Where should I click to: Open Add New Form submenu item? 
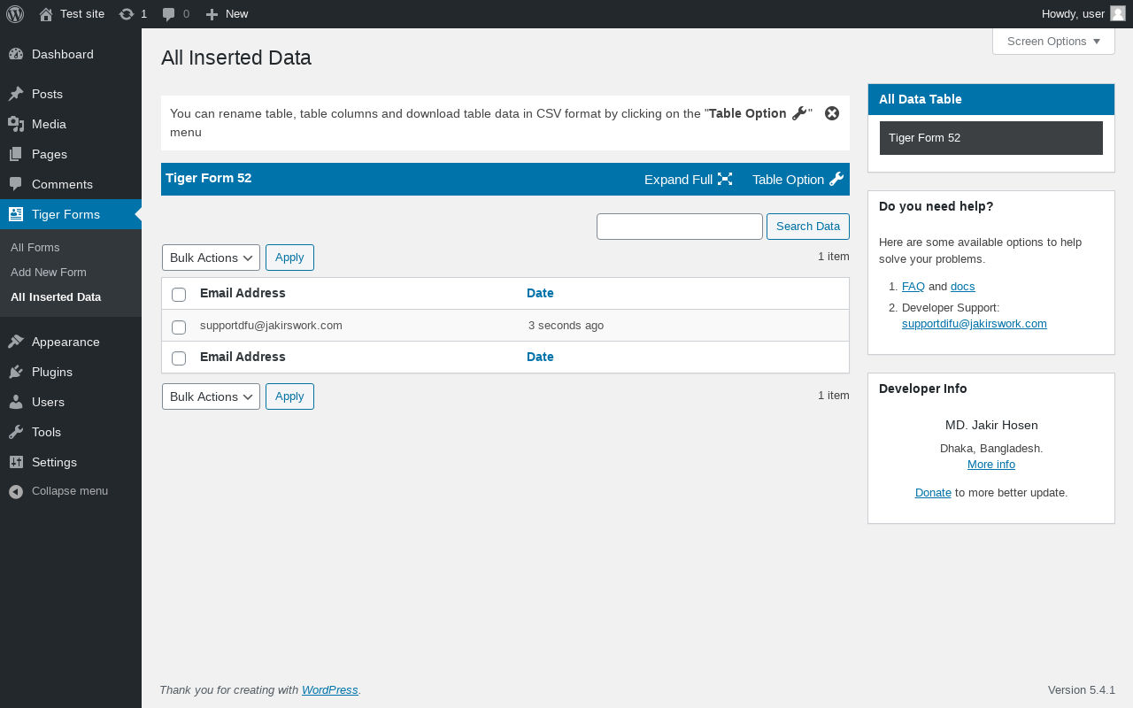point(49,272)
